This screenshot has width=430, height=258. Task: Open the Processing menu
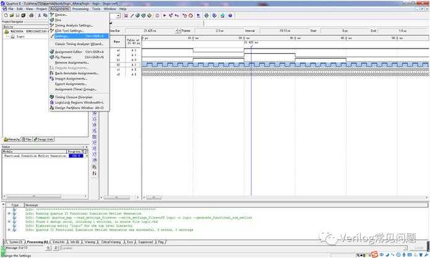(x=80, y=9)
